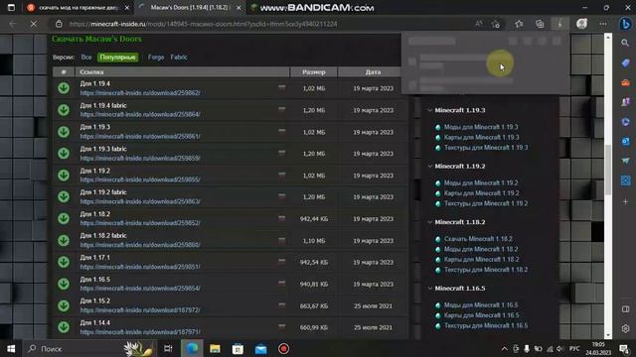Click the sidebar search magnifier icon
The width and height of the screenshot is (636, 357).
coord(625,43)
